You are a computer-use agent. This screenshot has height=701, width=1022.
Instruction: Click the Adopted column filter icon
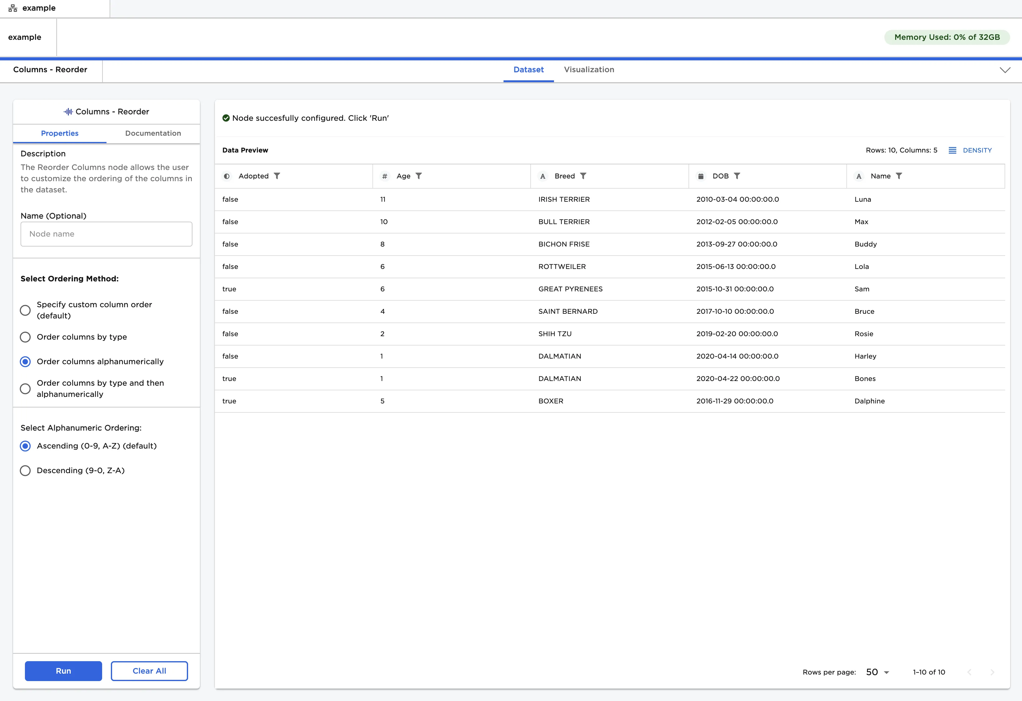[x=277, y=176]
